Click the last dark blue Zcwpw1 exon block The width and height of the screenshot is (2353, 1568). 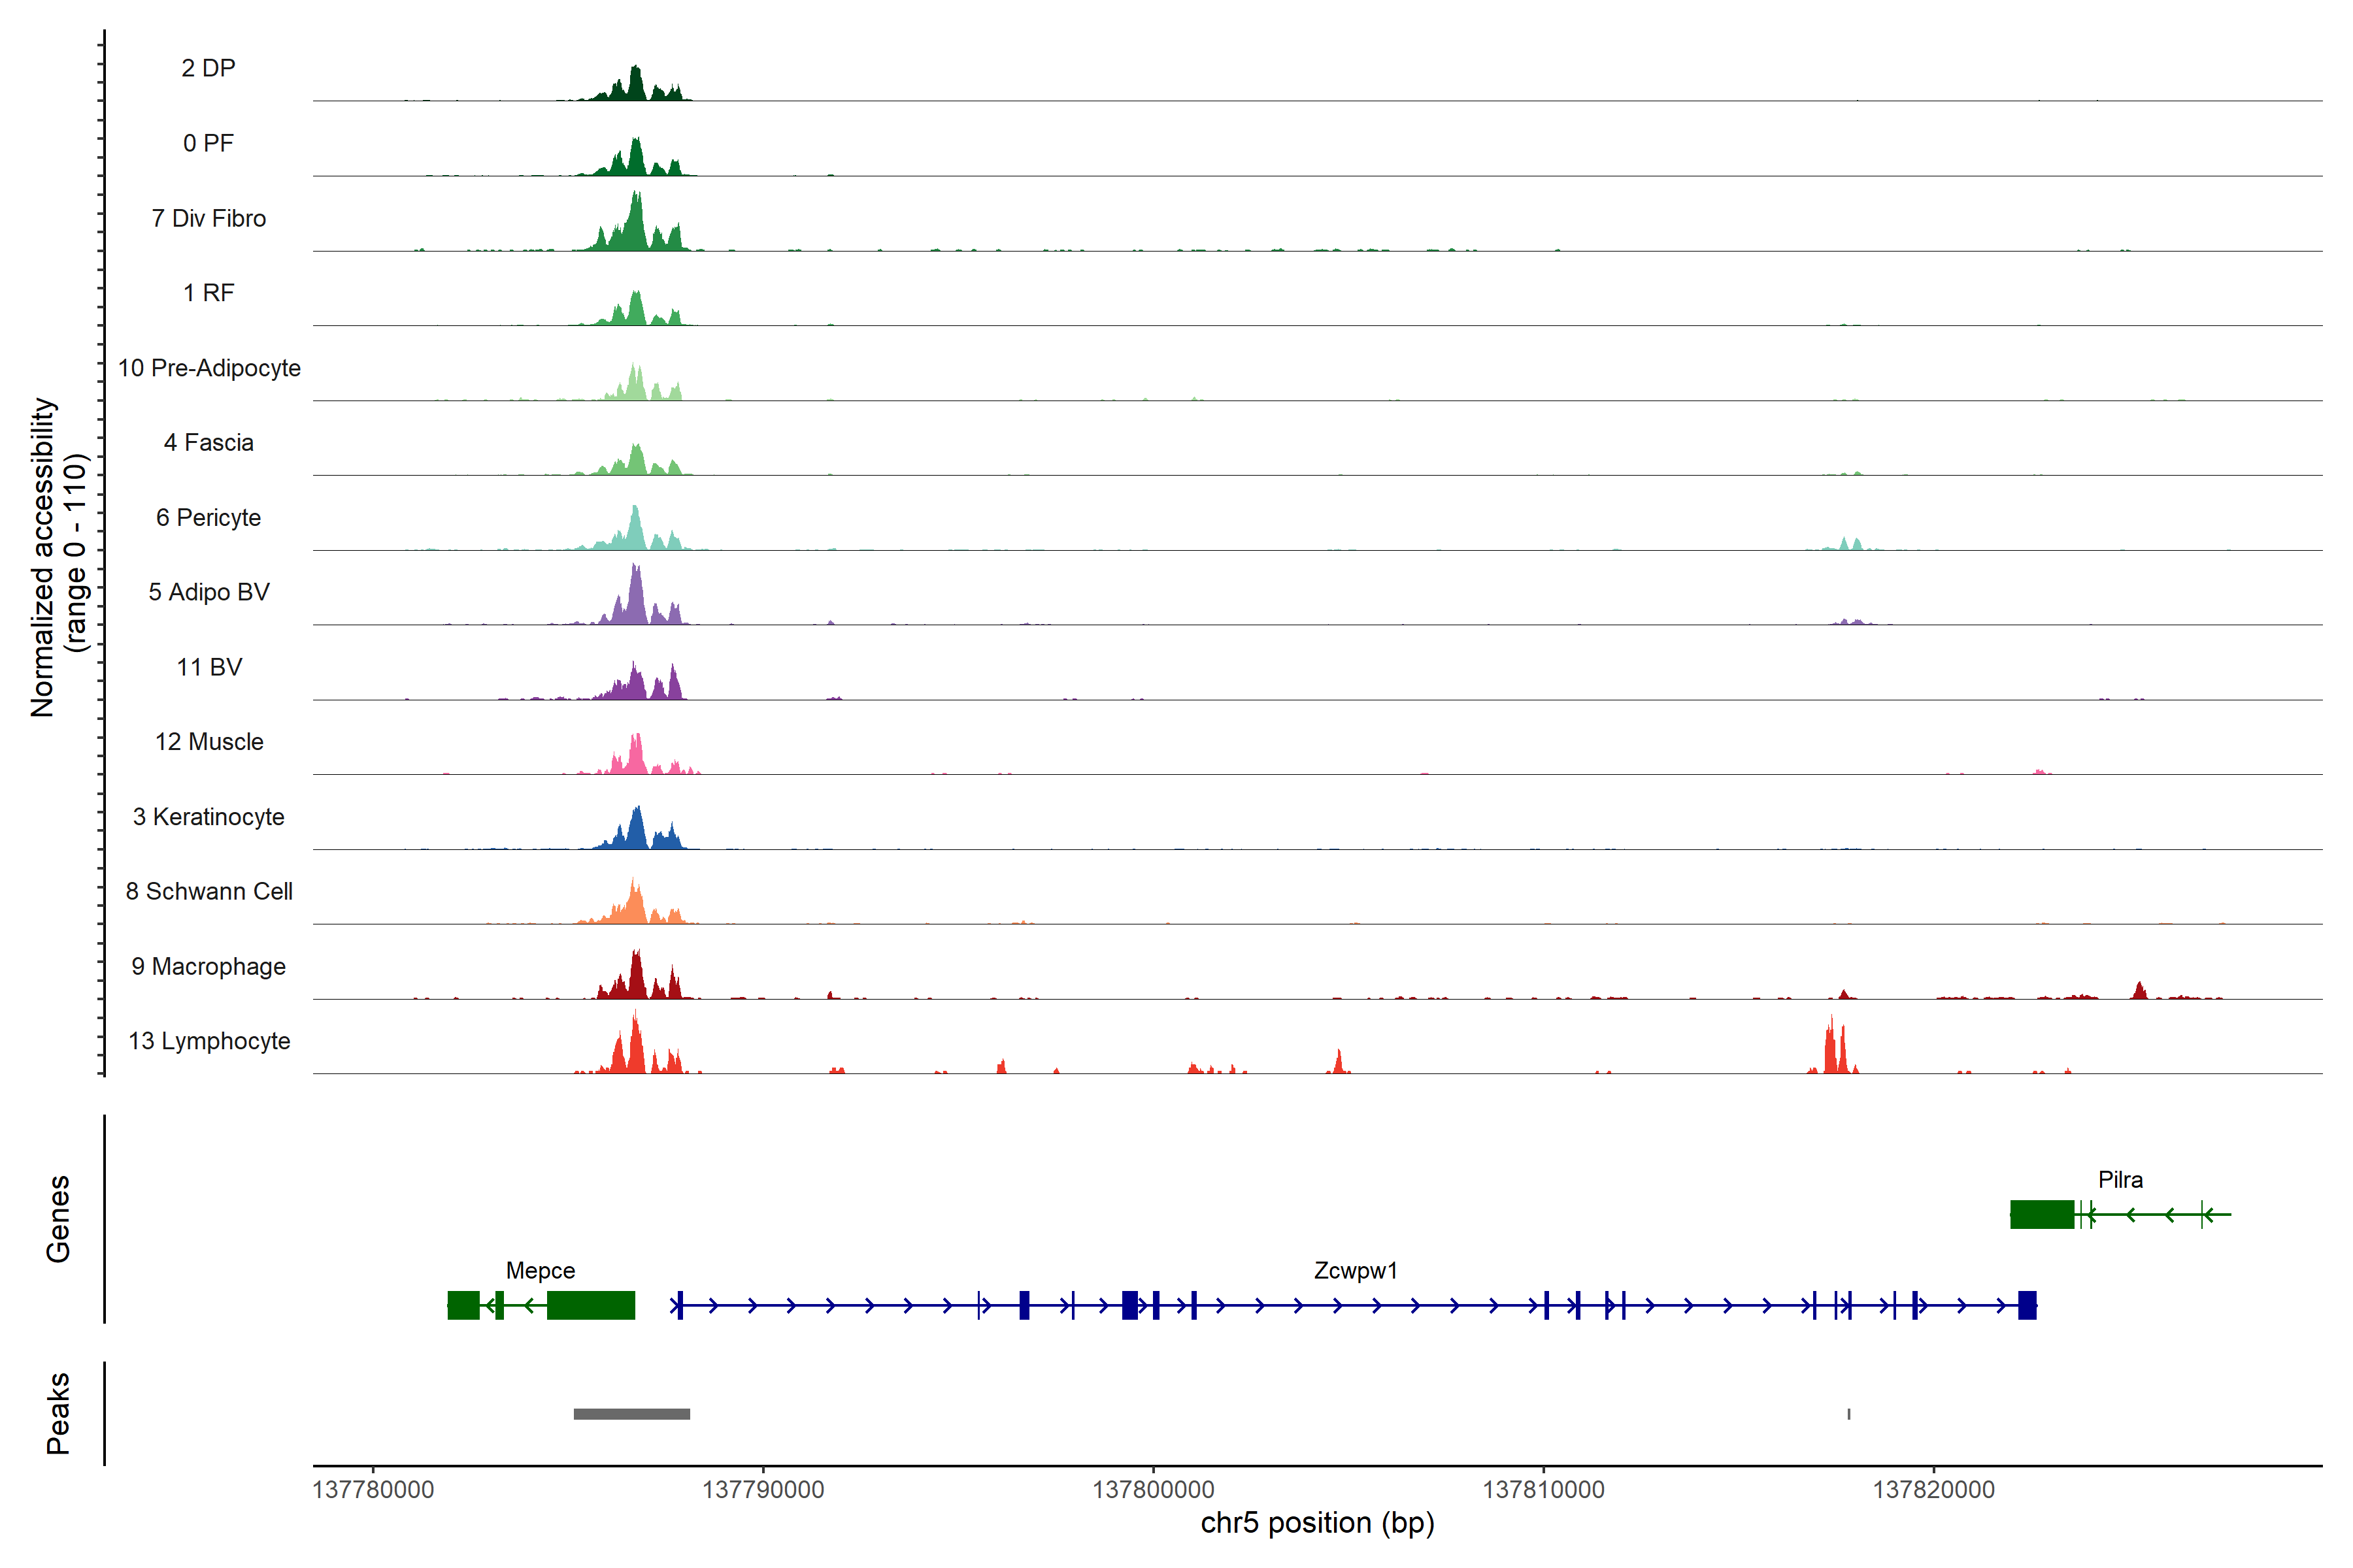(x=2027, y=1305)
